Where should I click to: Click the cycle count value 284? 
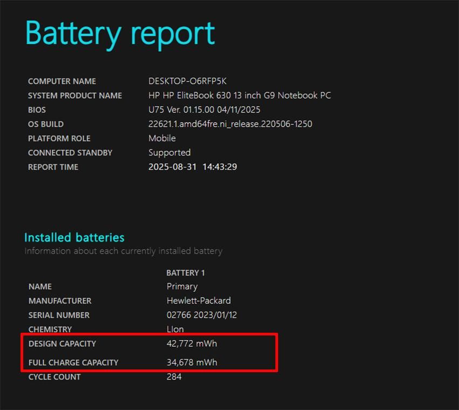[174, 377]
